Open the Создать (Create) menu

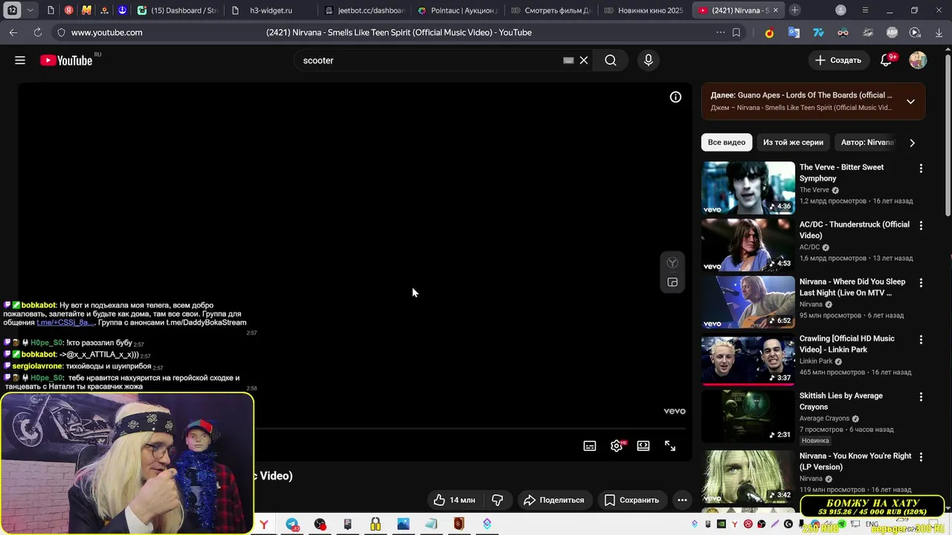coord(838,60)
